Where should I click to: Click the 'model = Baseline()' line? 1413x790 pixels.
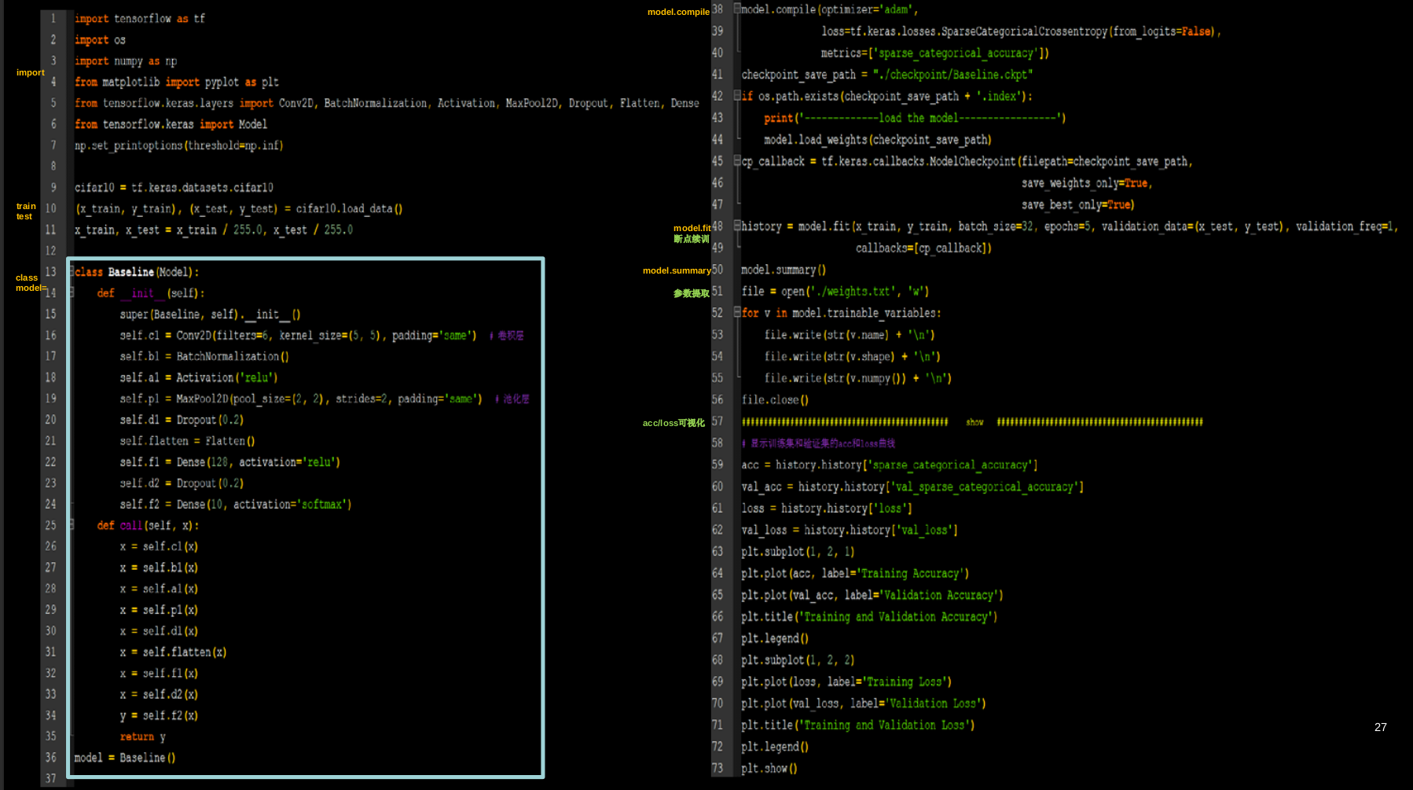tap(125, 759)
